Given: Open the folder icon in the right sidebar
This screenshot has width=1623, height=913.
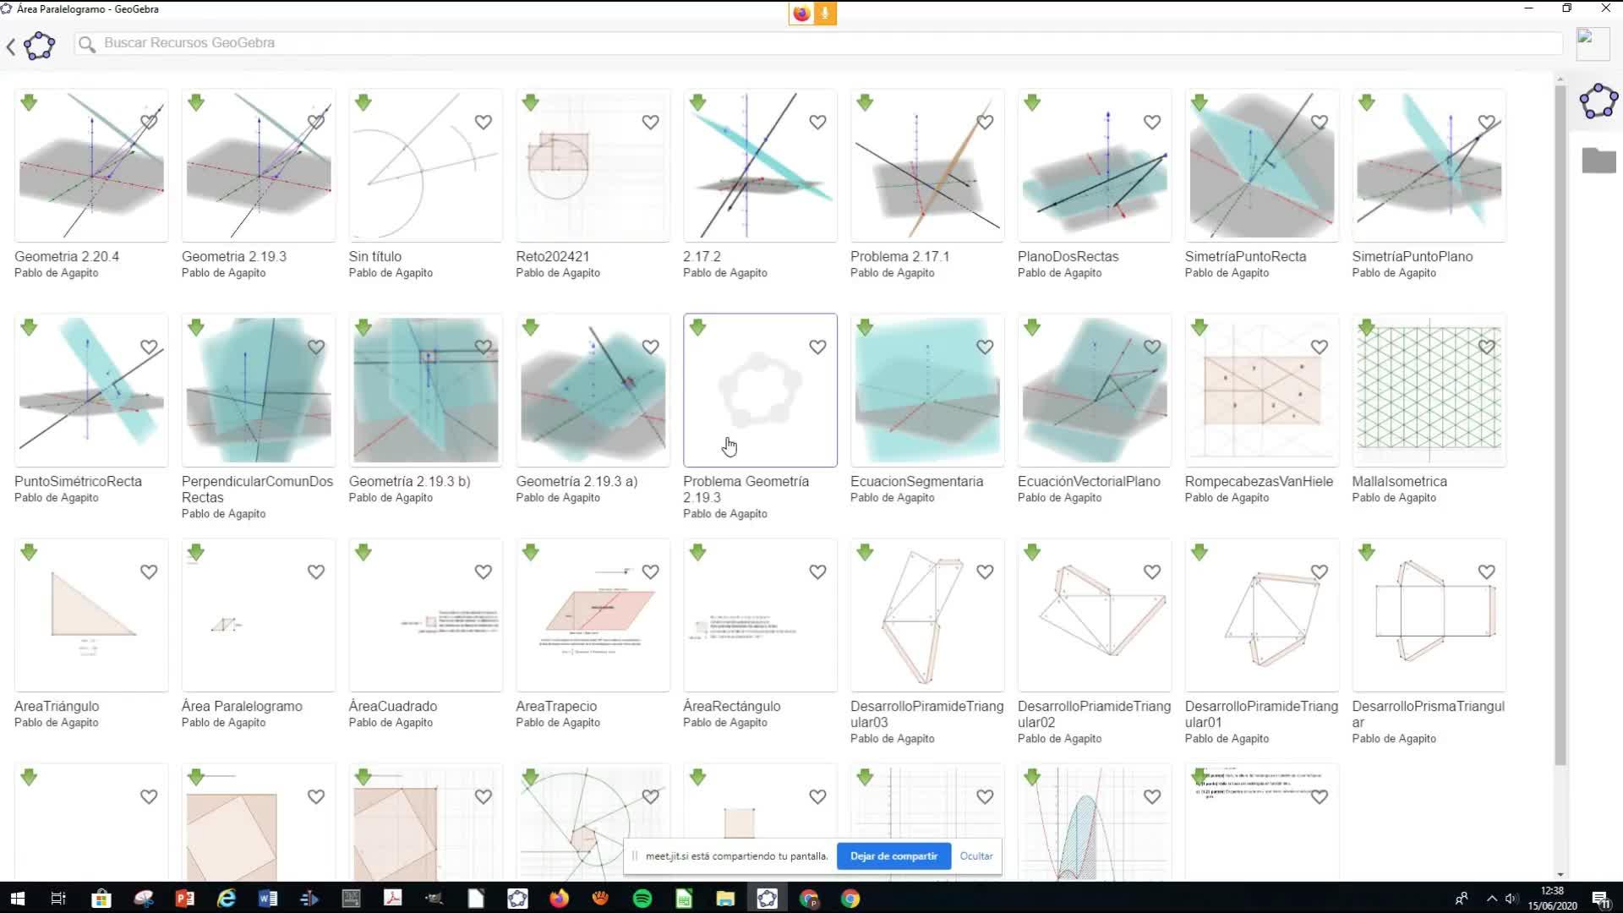Looking at the screenshot, I should [x=1598, y=160].
